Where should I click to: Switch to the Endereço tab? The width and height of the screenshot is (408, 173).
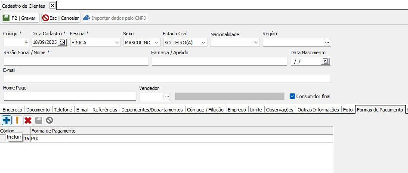click(12, 110)
